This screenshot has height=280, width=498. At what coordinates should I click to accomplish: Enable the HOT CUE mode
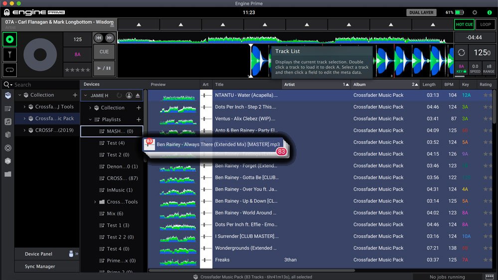pos(464,24)
